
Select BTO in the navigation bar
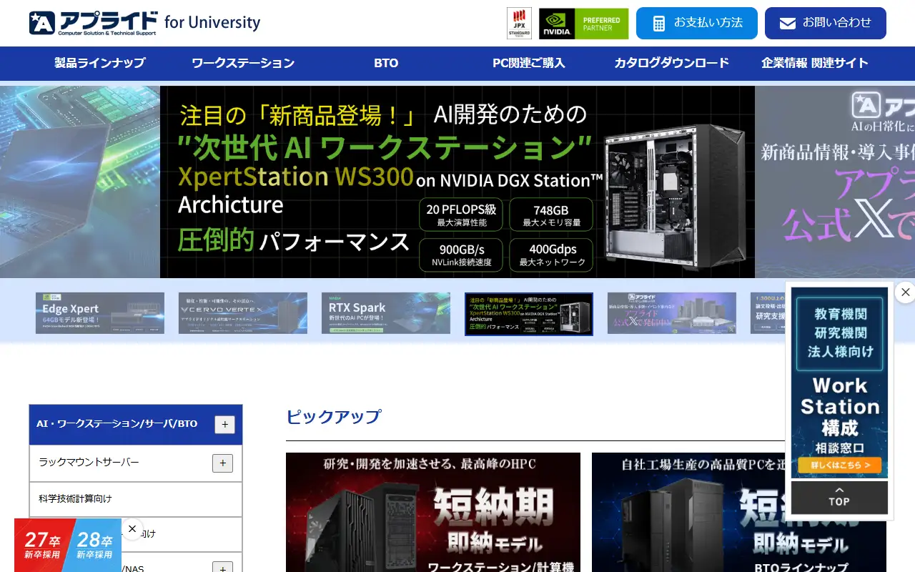click(x=386, y=63)
